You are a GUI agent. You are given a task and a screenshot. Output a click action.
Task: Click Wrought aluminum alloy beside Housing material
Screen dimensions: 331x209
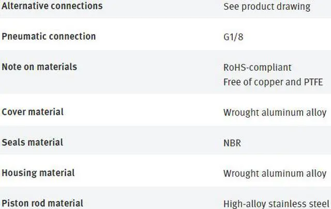point(275,173)
